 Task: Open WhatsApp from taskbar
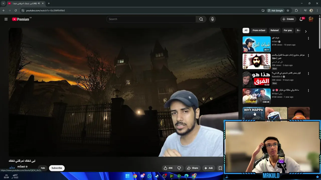[x=150, y=176]
